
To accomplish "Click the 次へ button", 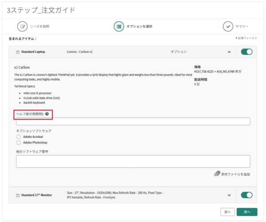I will 247,212.
